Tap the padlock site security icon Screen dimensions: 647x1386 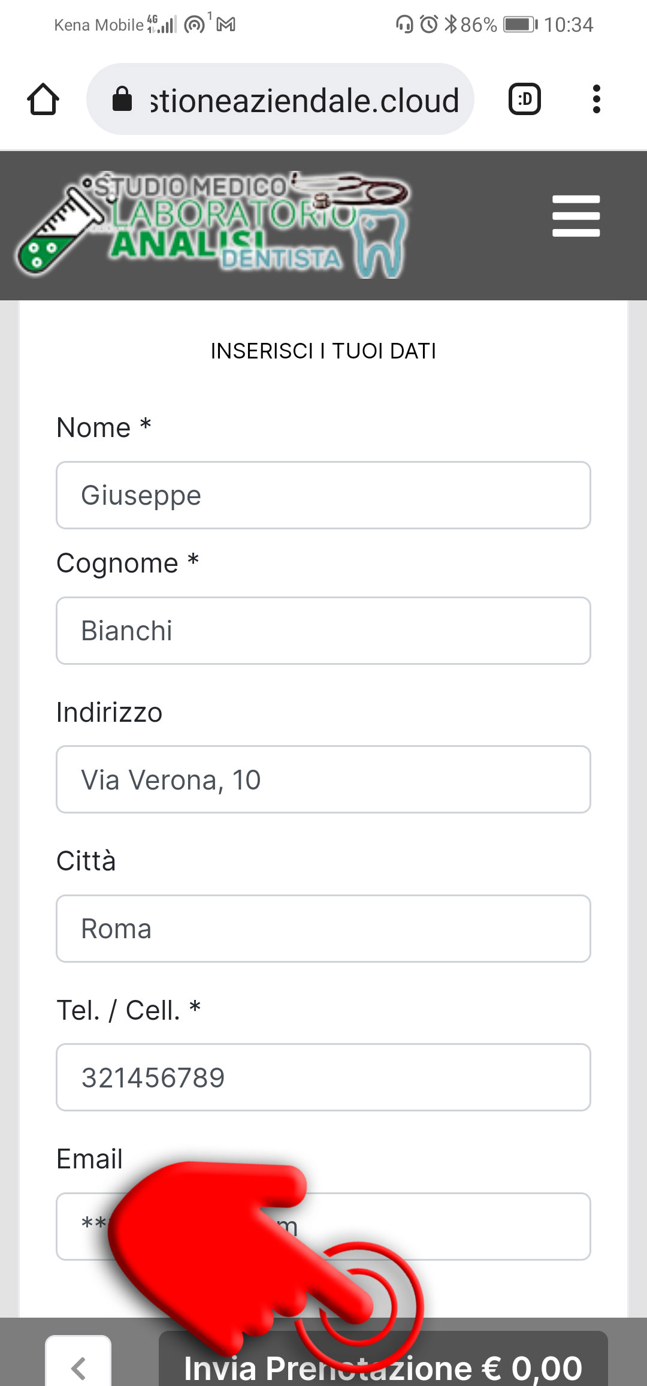(x=122, y=99)
